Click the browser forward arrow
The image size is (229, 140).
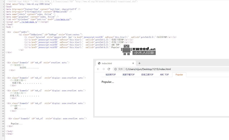(103, 69)
